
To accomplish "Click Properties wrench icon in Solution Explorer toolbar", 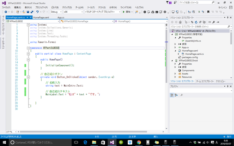I will (214, 22).
